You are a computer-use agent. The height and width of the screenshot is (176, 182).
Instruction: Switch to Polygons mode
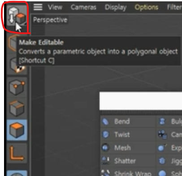tap(17, 130)
